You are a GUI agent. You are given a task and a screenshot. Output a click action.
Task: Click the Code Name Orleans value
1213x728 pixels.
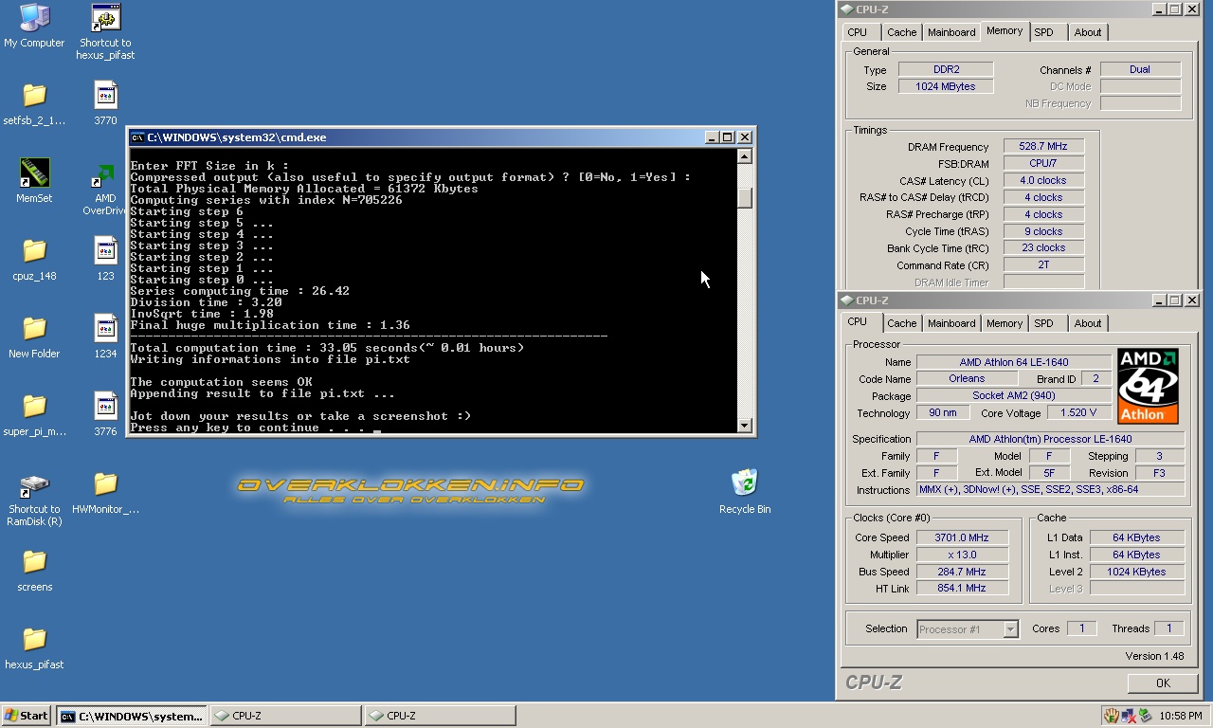(x=966, y=379)
